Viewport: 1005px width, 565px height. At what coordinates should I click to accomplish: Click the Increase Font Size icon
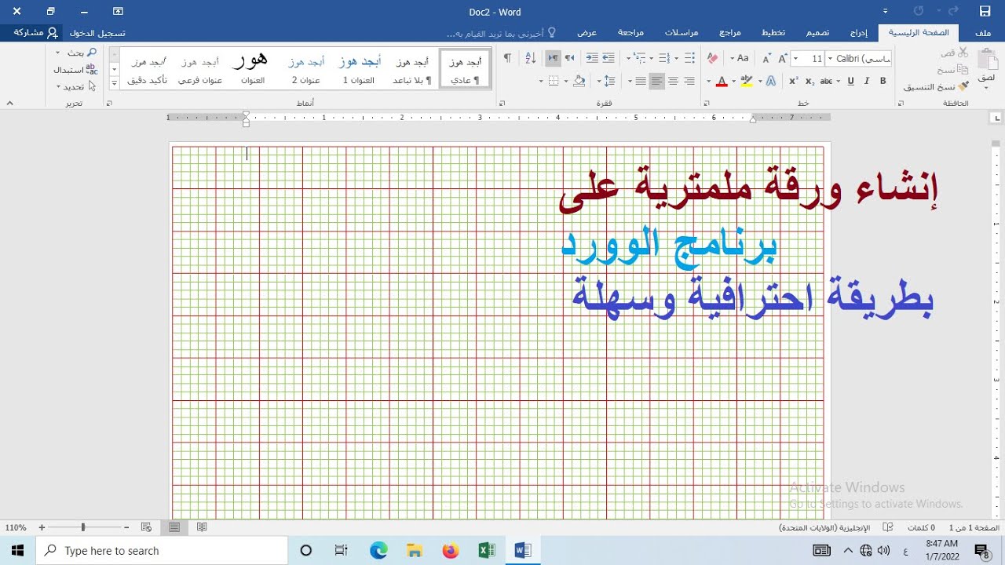[783, 58]
